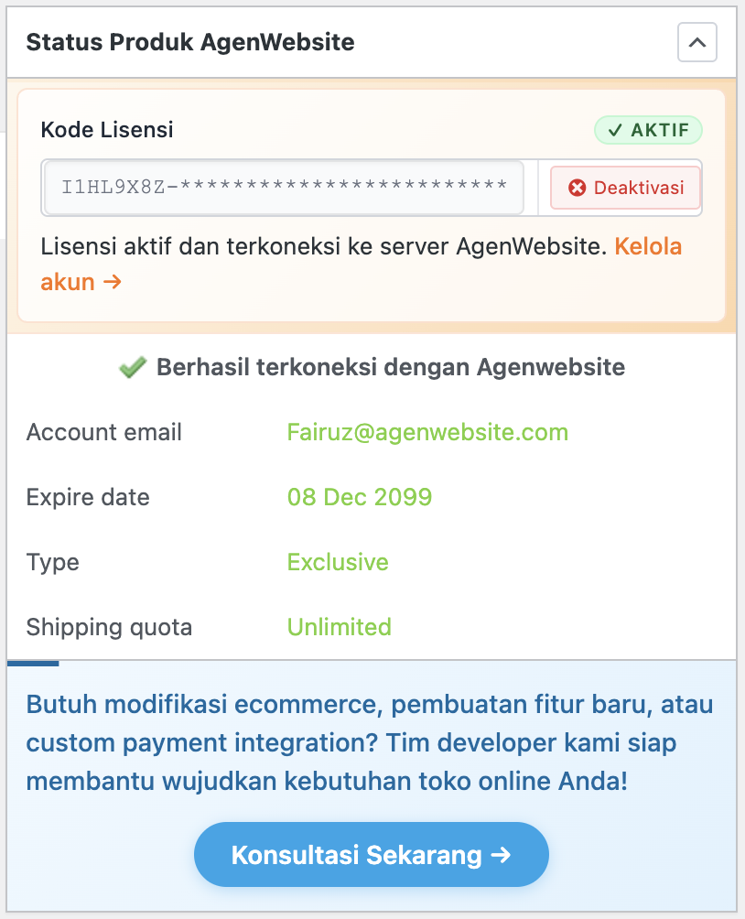Click the arrow after Kelola akun
Viewport: 745px width, 919px height.
point(113,282)
